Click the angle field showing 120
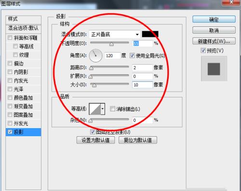The width and height of the screenshot is (241, 191). (112, 56)
